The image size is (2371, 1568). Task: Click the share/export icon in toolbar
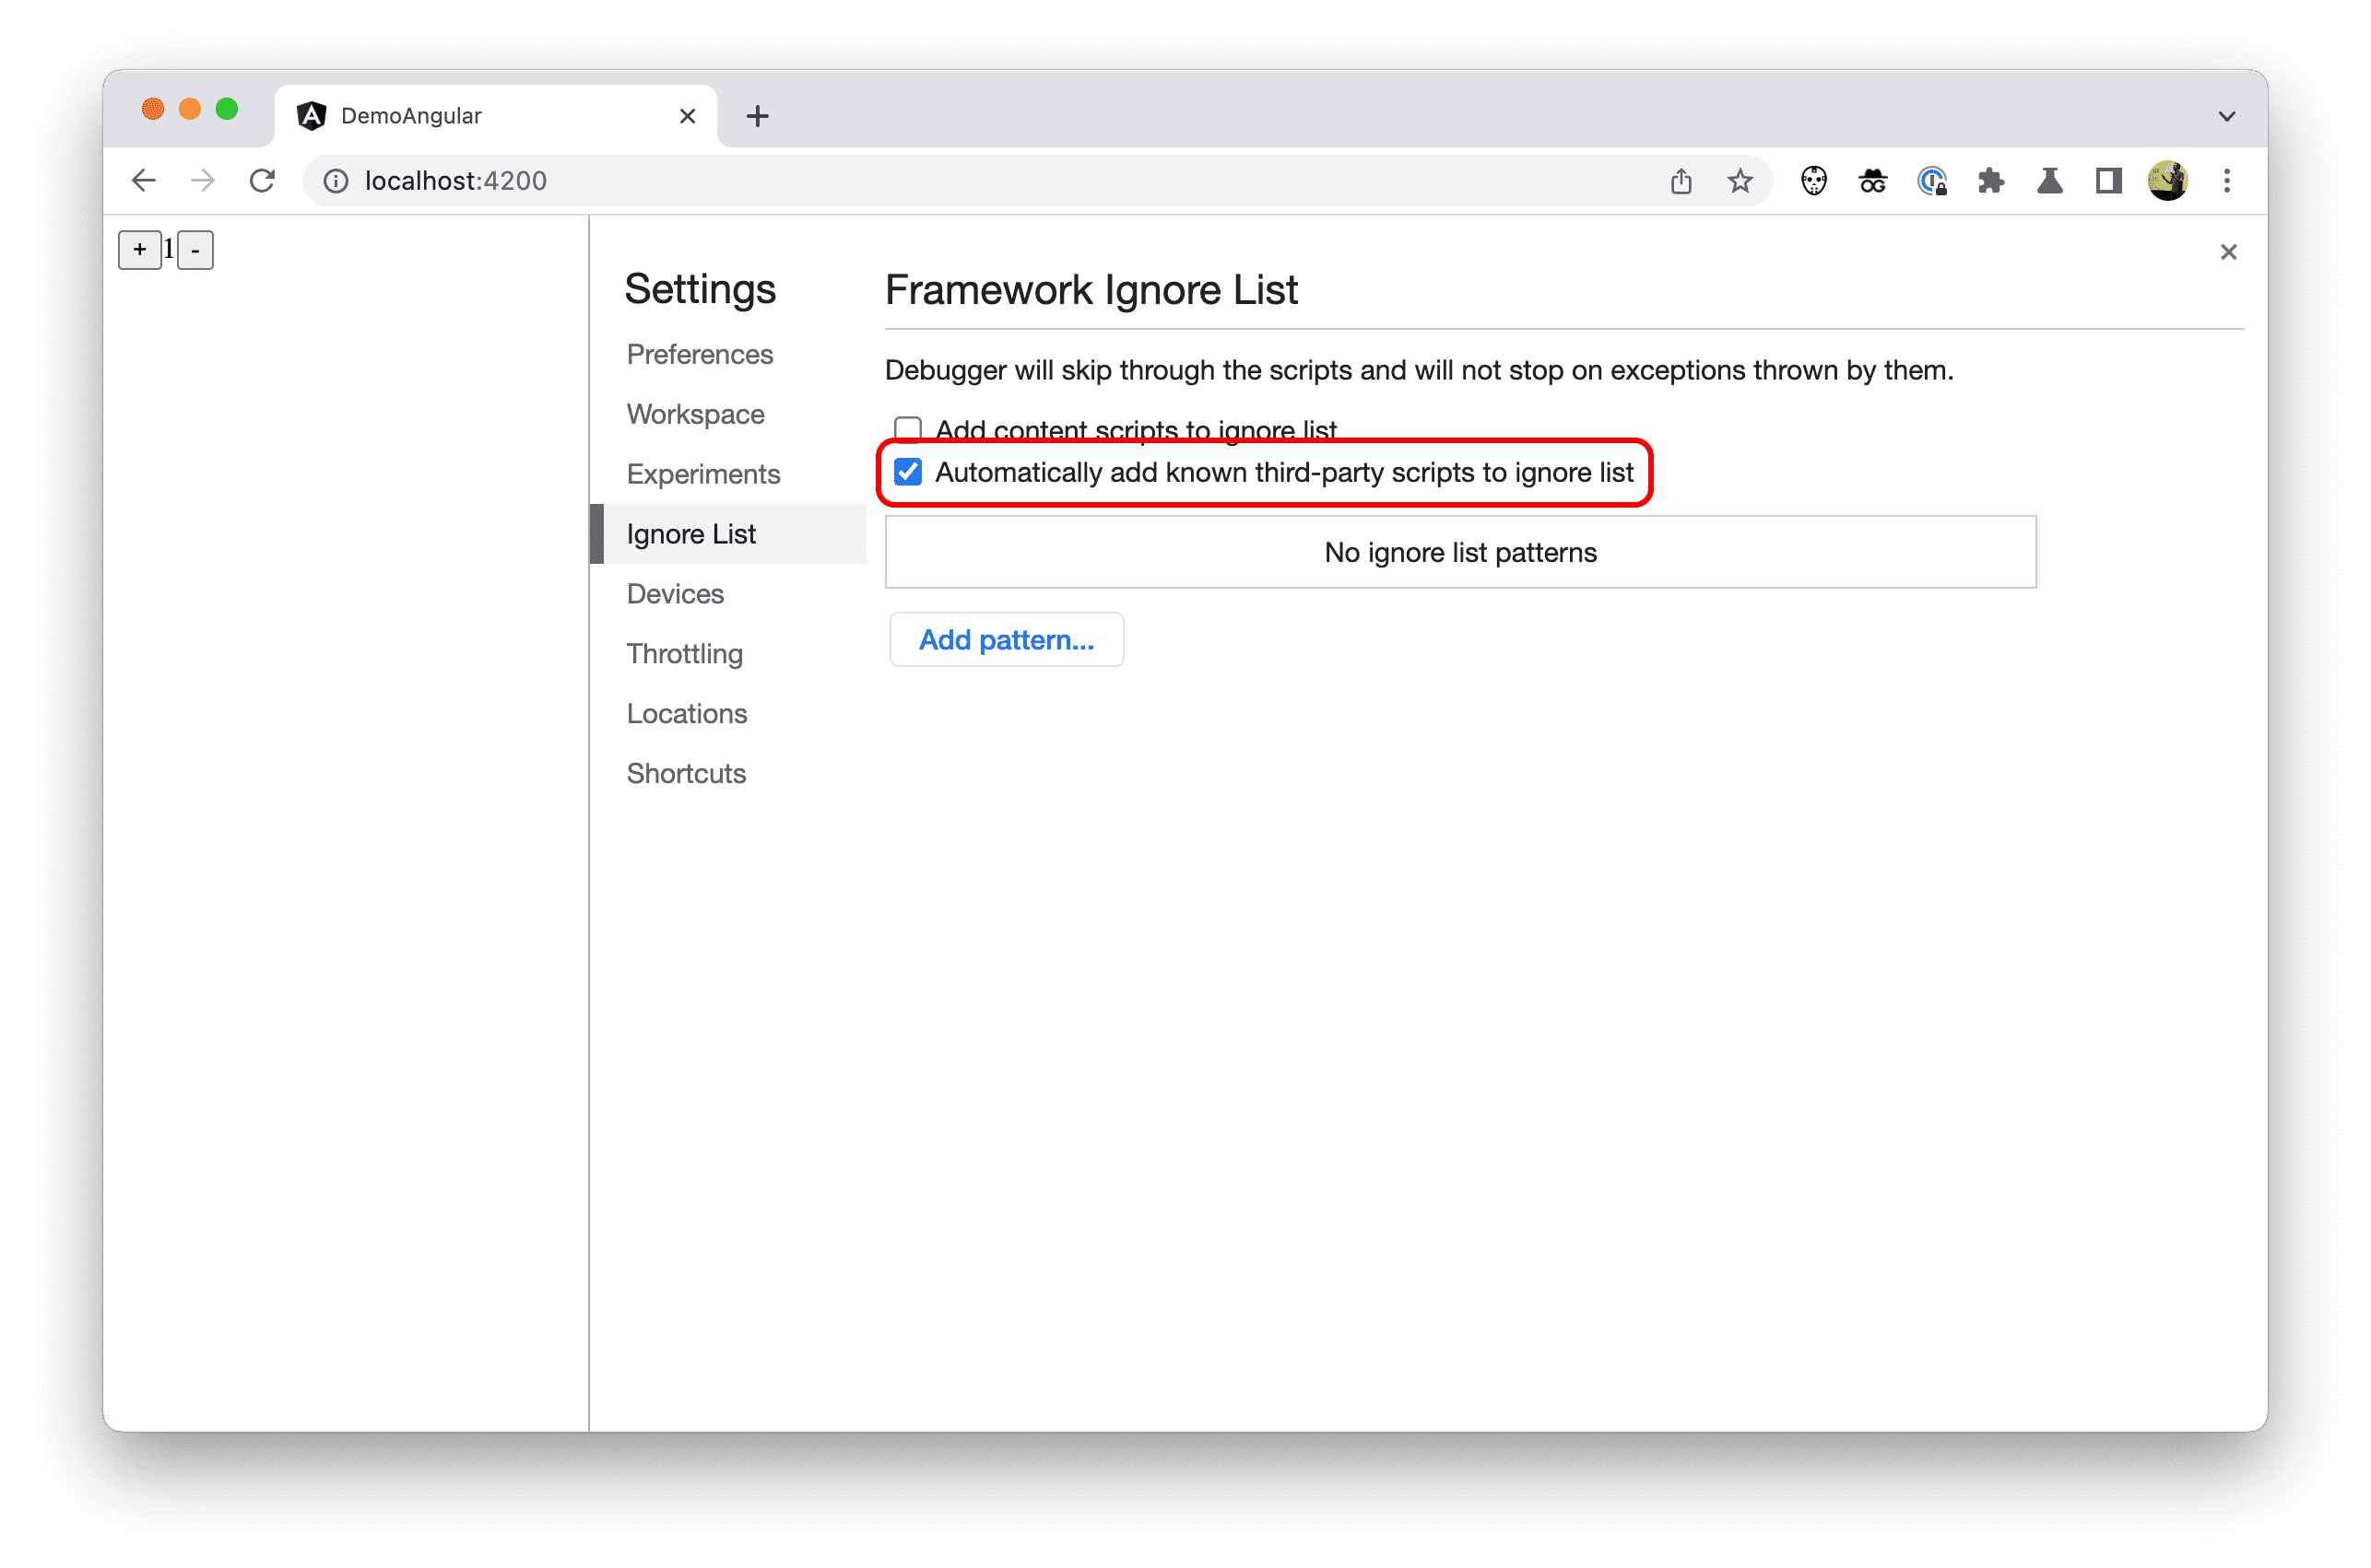coord(1681,181)
